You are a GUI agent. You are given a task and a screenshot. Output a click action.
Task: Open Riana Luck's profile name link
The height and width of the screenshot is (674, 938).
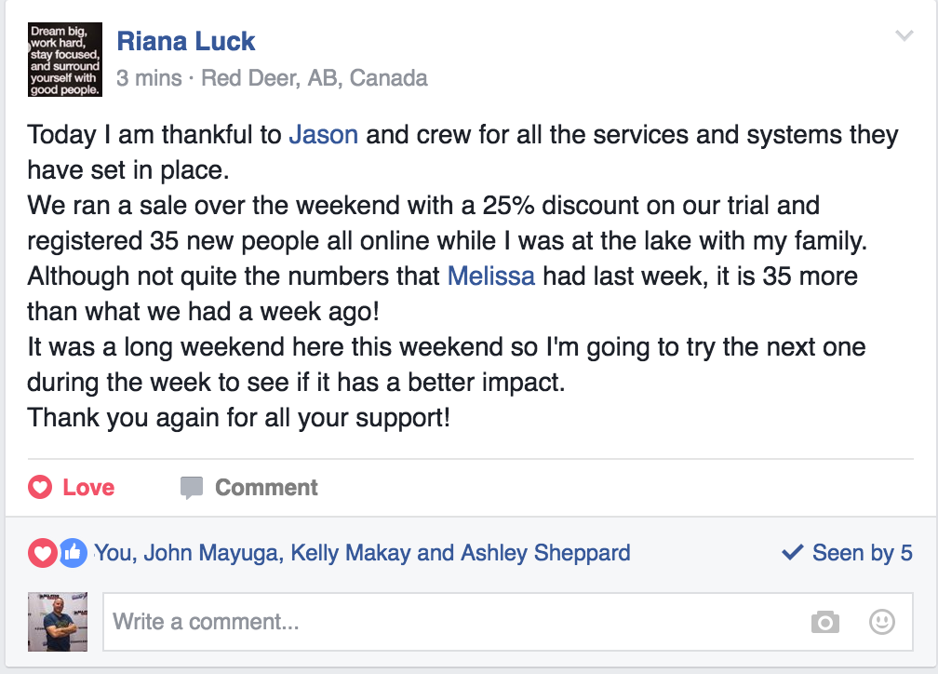pos(186,41)
